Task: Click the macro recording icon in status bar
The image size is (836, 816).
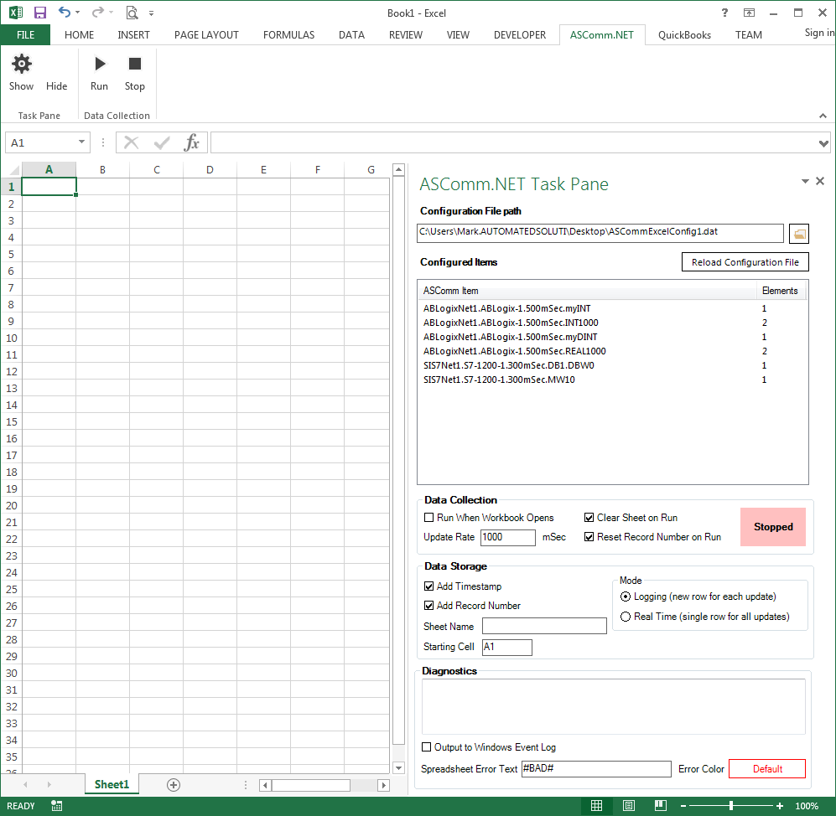Action: point(56,806)
